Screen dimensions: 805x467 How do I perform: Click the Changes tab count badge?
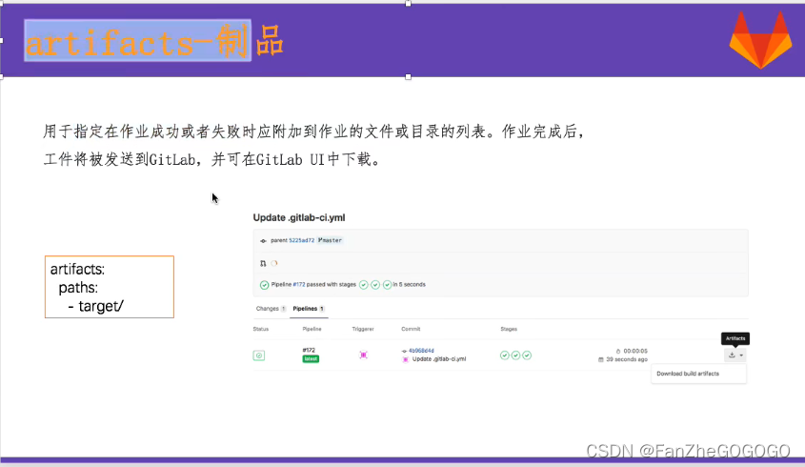pyautogui.click(x=283, y=309)
